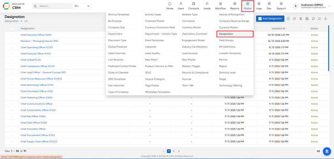Image resolution: width=334 pixels, height=159 pixels.
Task: Click the export upload icon
Action: tap(326, 19)
